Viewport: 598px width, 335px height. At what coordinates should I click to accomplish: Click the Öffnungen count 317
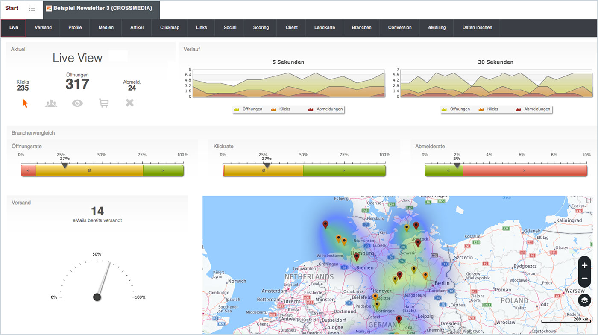pos(77,84)
